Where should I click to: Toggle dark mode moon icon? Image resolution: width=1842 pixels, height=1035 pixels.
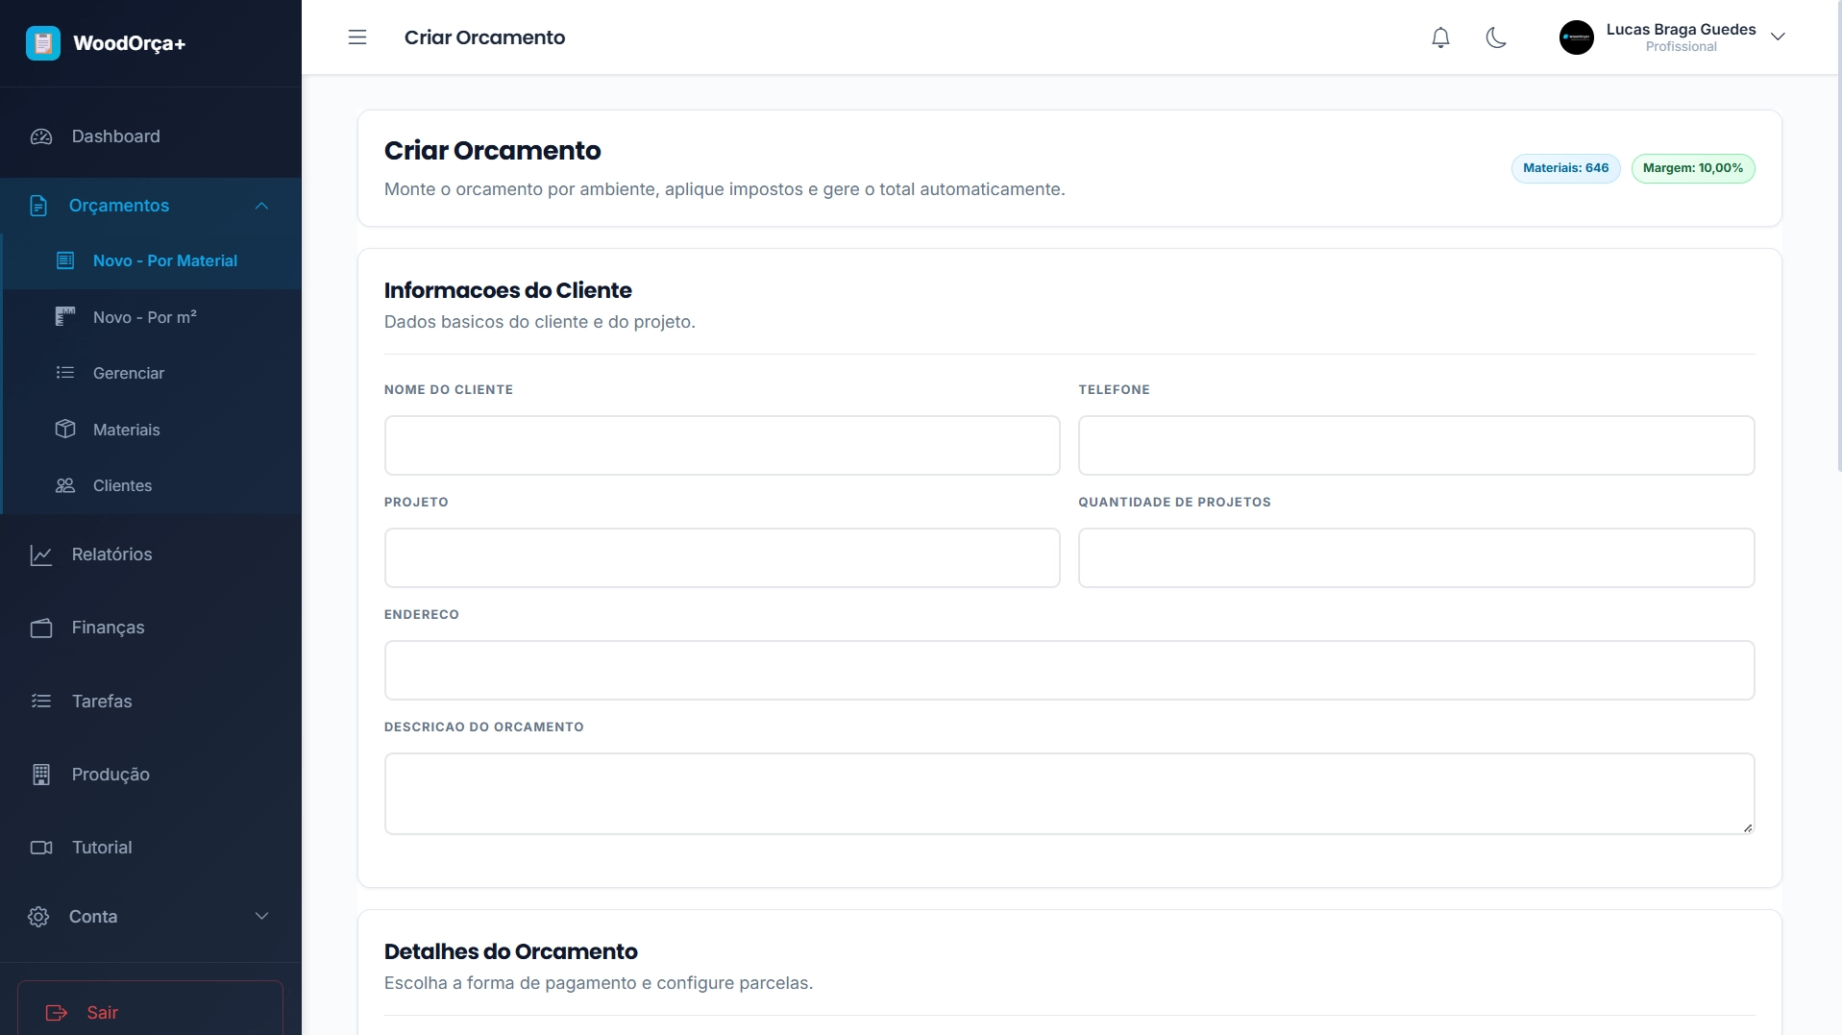tap(1495, 37)
